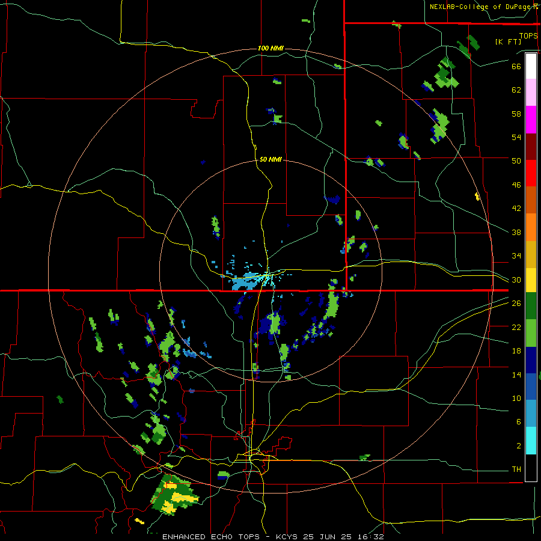This screenshot has width=541, height=541.
Task: Click the light pink legend swatch
Action: 531,93
